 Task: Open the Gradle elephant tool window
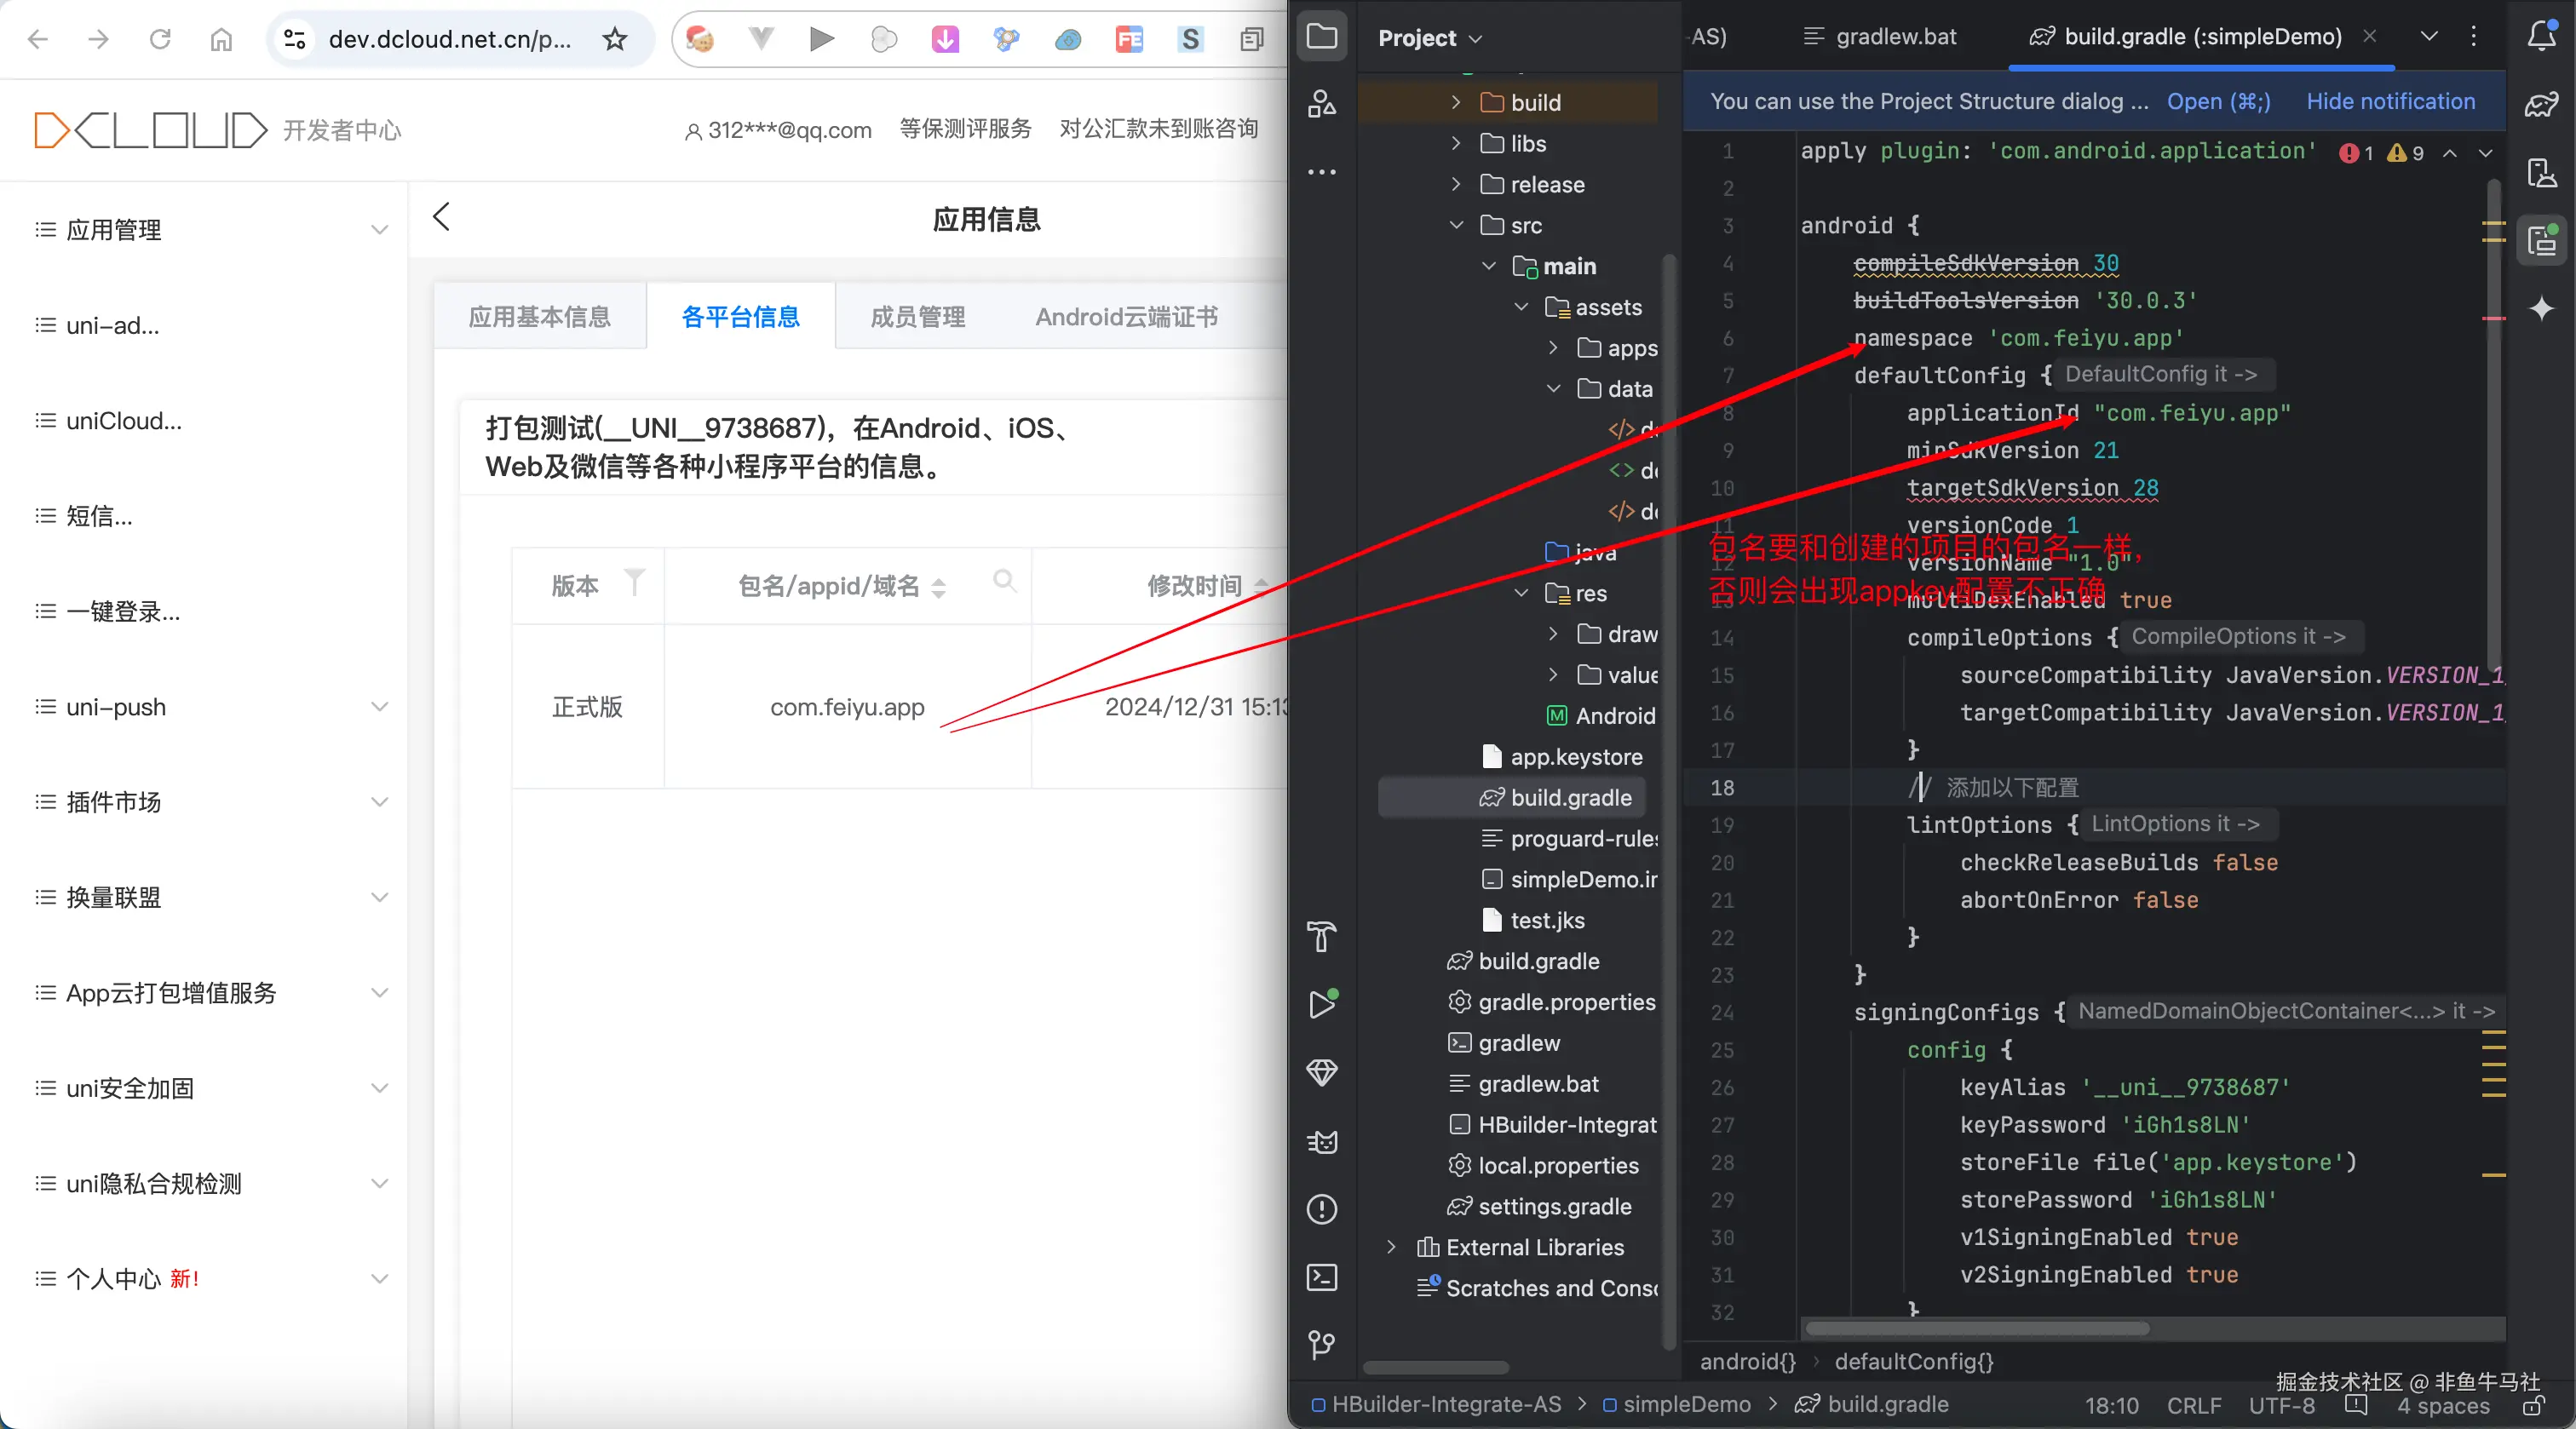tap(2541, 104)
